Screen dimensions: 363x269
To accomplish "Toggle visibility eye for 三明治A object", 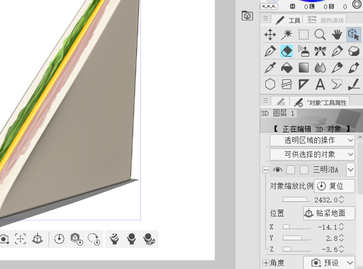I will [x=277, y=170].
